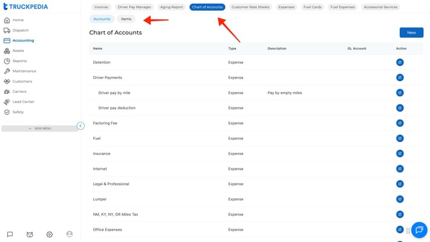Open the Invoices tab
The width and height of the screenshot is (430, 242).
pyautogui.click(x=101, y=7)
